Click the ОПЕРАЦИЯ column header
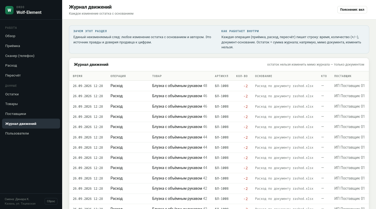The height and width of the screenshot is (209, 376). pos(118,76)
